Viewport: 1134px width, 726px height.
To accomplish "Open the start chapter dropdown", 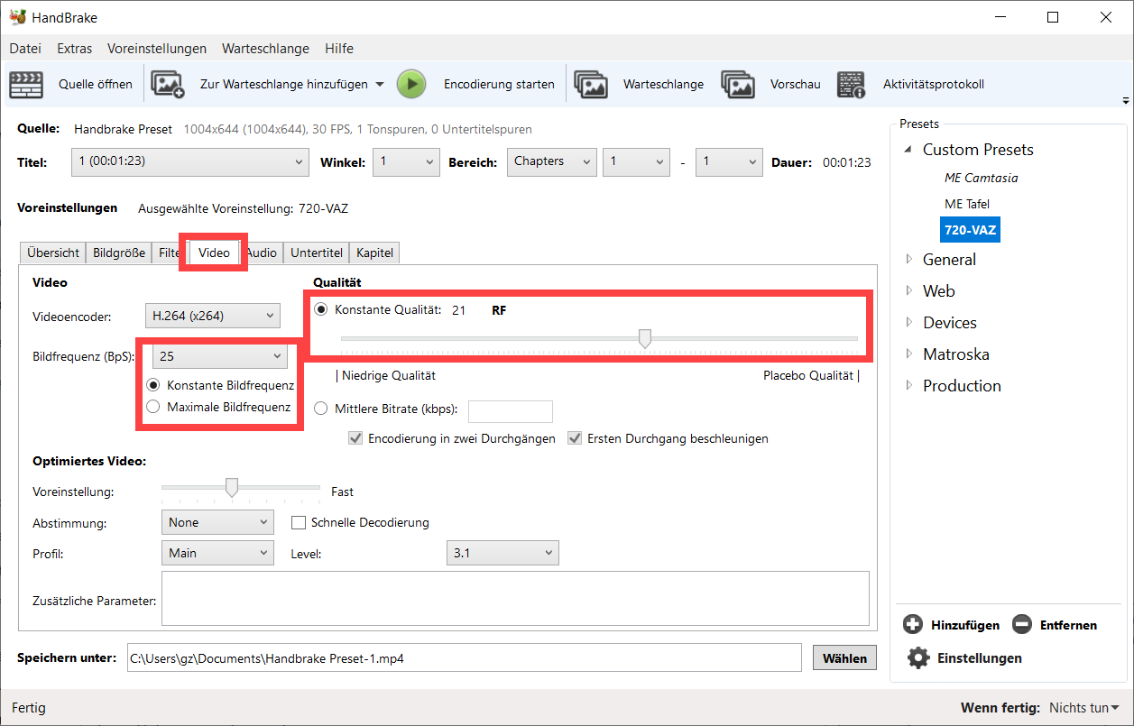I will tap(636, 162).
